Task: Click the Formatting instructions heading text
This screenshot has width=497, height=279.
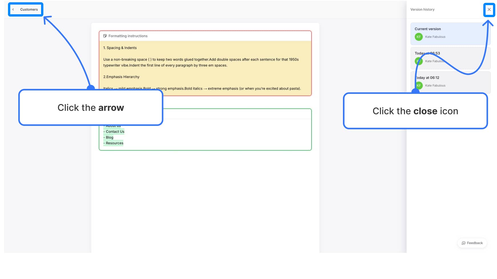Action: click(x=128, y=36)
